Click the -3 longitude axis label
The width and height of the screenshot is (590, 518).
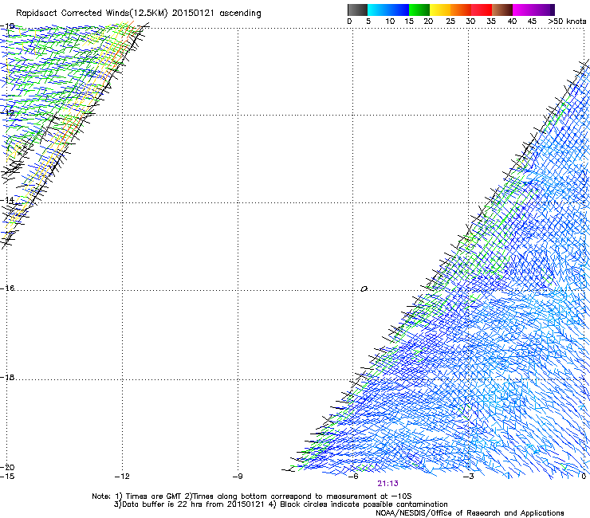[469, 477]
